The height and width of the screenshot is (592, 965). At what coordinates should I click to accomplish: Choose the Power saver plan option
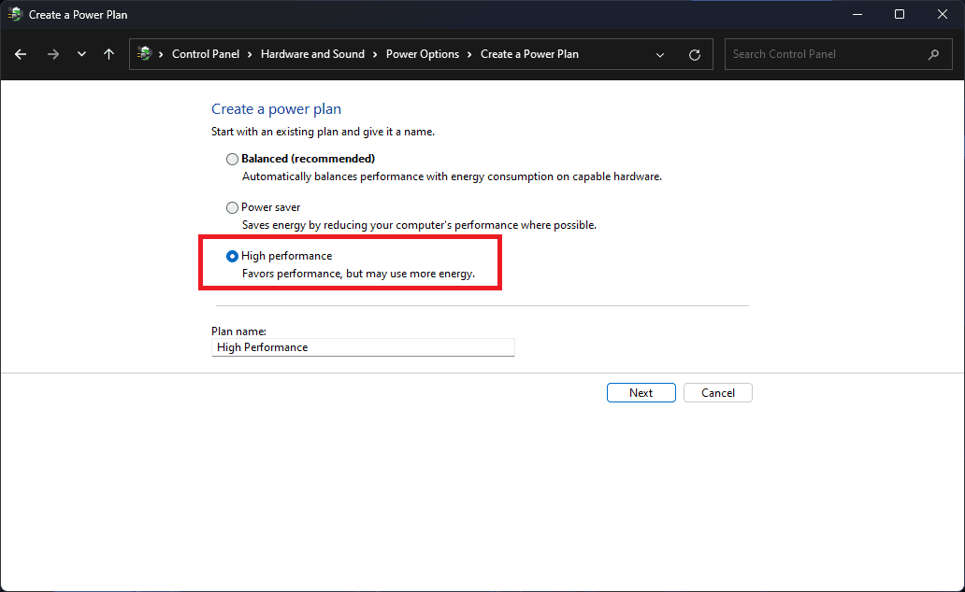232,207
